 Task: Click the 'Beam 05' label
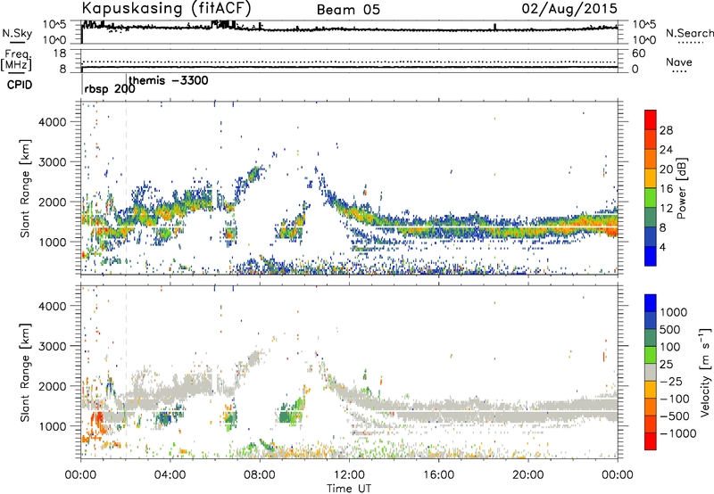point(348,10)
